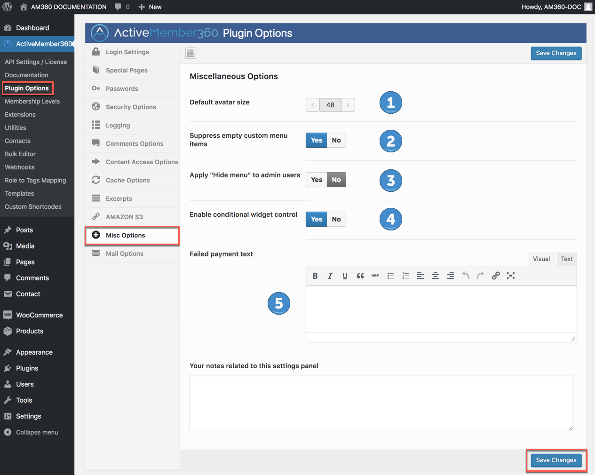
Task: Open the Comments Options section
Action: (133, 143)
